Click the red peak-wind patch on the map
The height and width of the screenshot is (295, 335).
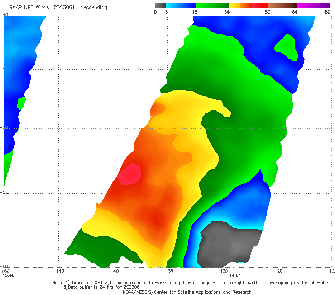pos(129,174)
